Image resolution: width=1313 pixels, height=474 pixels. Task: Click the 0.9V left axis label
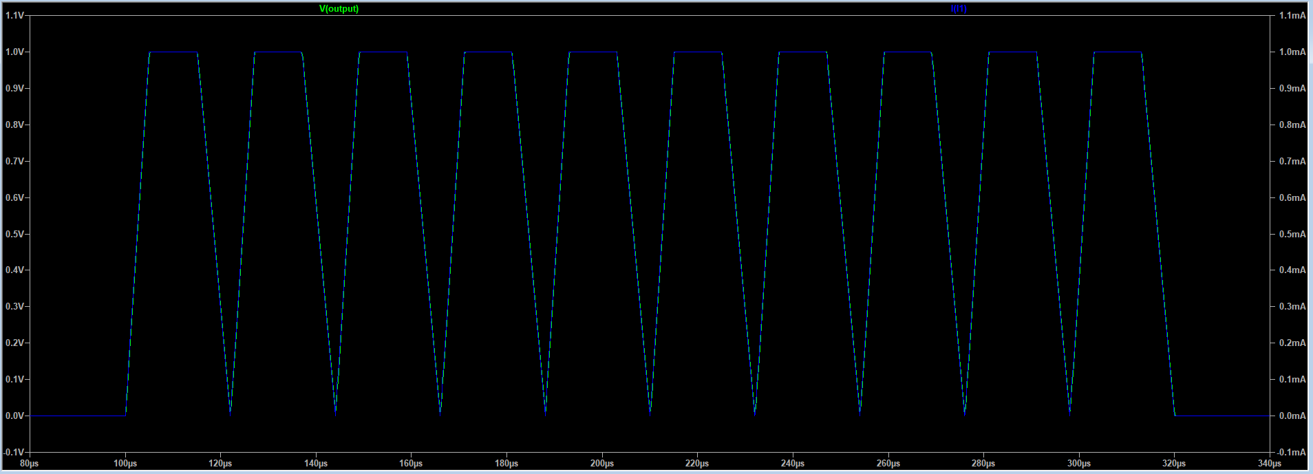(x=14, y=89)
